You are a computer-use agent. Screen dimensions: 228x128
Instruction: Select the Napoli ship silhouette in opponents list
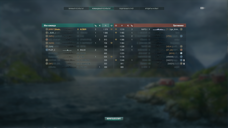click(x=159, y=29)
